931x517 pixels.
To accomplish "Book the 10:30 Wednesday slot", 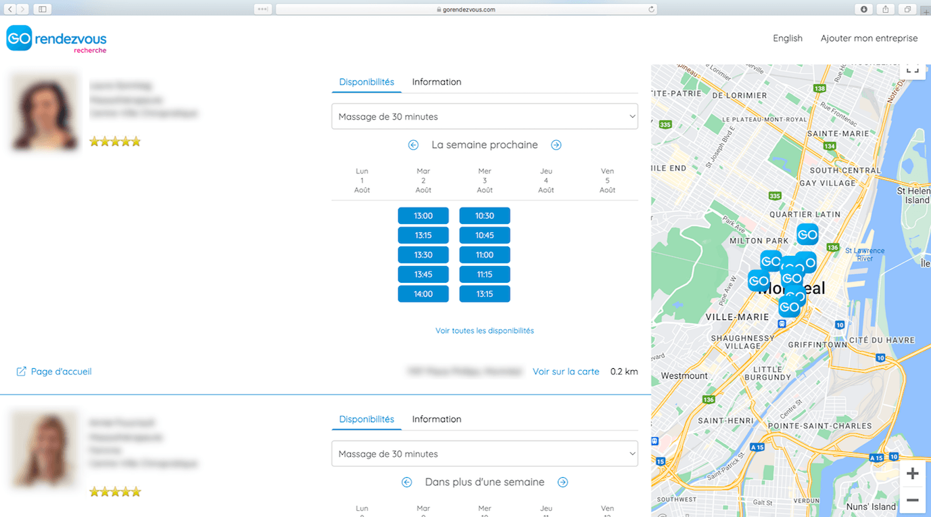I will pos(485,216).
